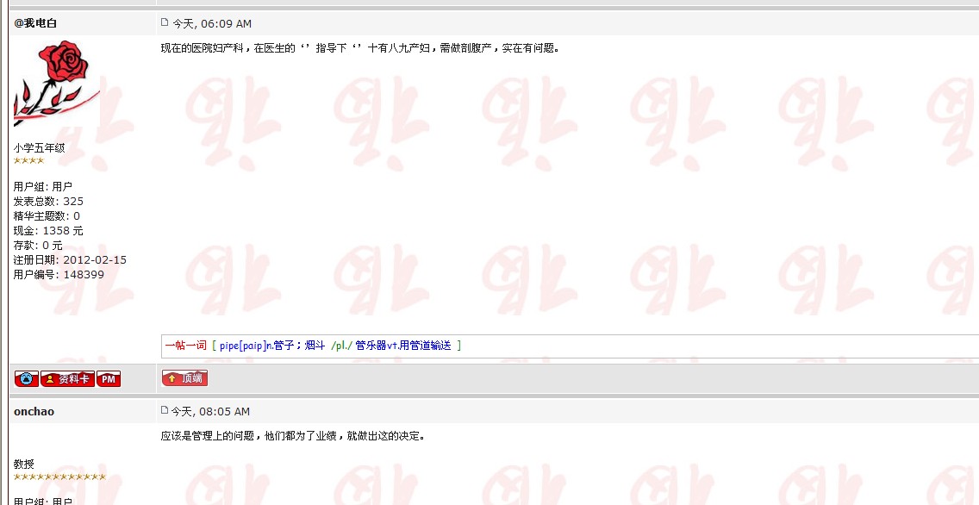This screenshot has width=979, height=505.
Task: Open the 资料卡 profile card button
Action: pos(67,379)
